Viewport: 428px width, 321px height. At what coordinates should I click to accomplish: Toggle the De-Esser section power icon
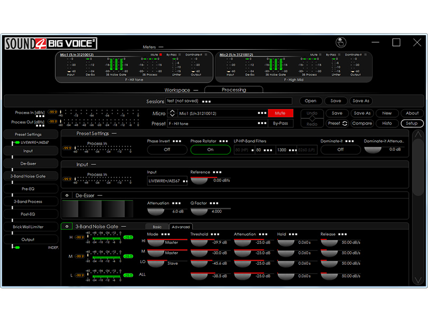tap(67, 195)
